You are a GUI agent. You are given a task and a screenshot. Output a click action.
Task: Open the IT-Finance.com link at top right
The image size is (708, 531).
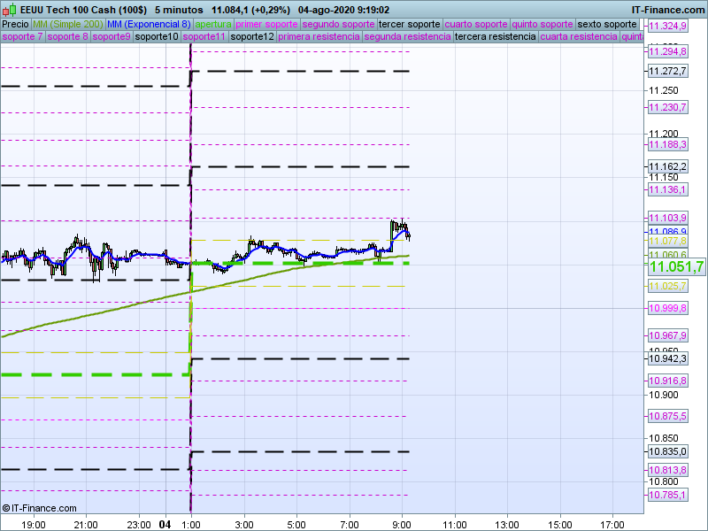668,9
